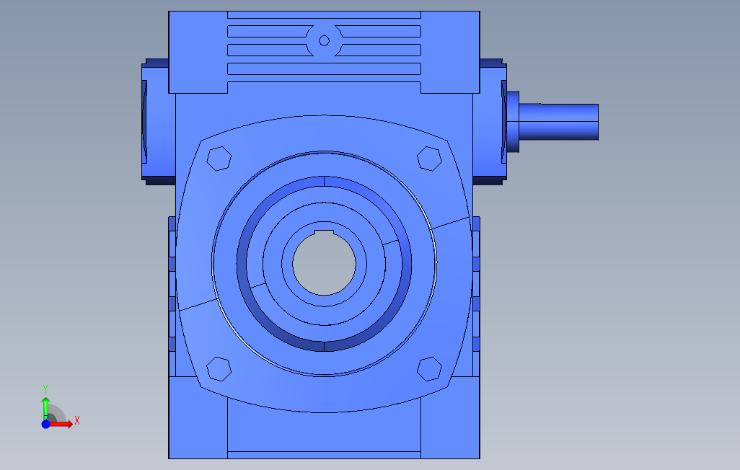The height and width of the screenshot is (470, 740).
Task: Select the upper-left hex bolt on flange
Action: pos(219,159)
